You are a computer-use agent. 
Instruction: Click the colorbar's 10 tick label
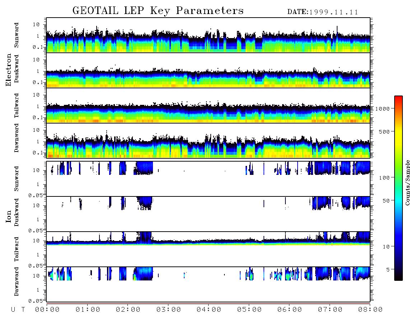[386, 247]
